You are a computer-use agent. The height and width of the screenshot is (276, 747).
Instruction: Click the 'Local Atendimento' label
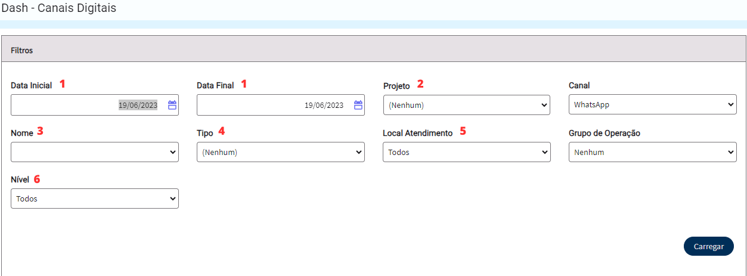click(418, 133)
